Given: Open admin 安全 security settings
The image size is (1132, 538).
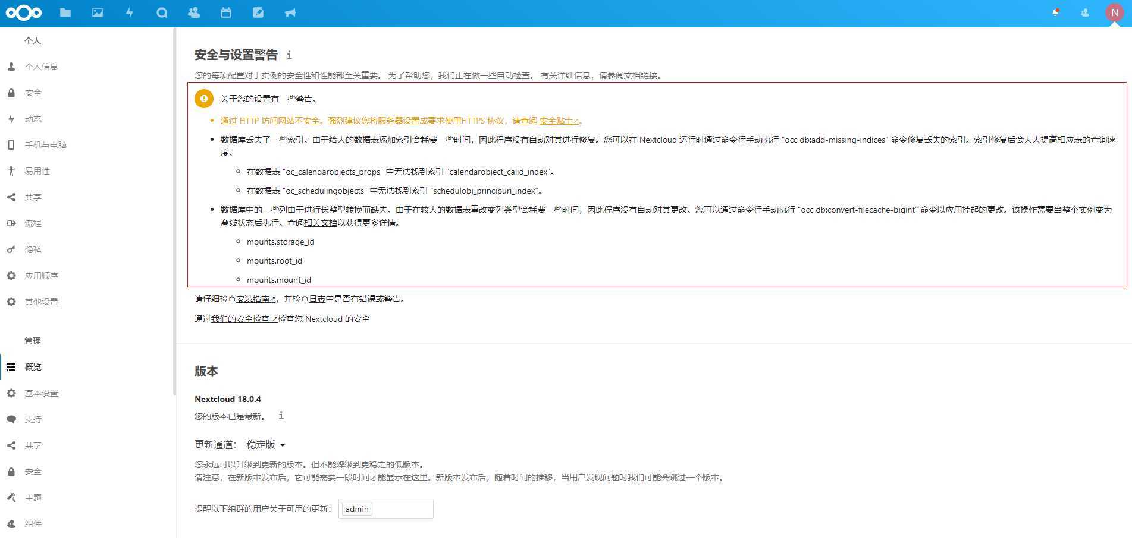Looking at the screenshot, I should (x=87, y=471).
